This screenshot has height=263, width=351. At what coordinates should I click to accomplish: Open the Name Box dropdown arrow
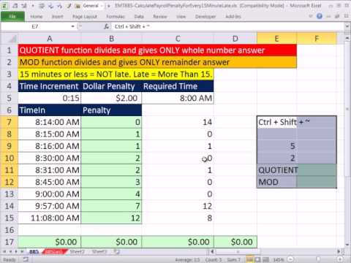72,26
